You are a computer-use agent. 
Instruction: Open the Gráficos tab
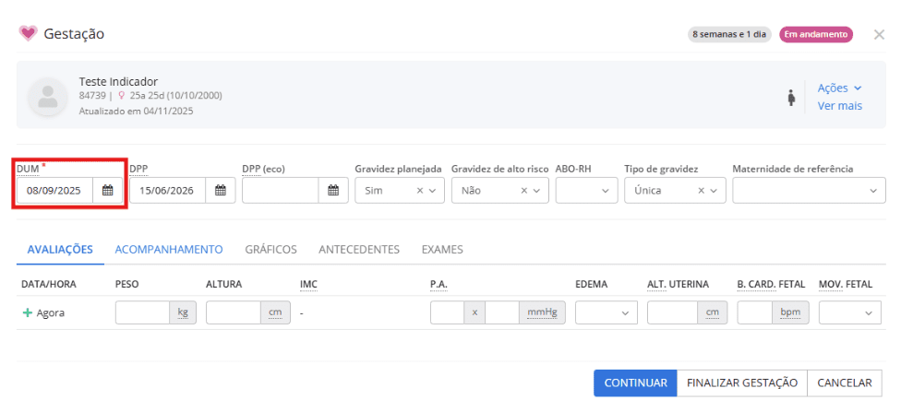coord(270,249)
